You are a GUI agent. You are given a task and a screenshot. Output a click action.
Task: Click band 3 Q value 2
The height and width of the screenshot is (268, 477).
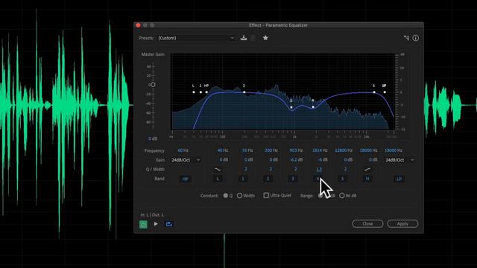pyautogui.click(x=295, y=169)
